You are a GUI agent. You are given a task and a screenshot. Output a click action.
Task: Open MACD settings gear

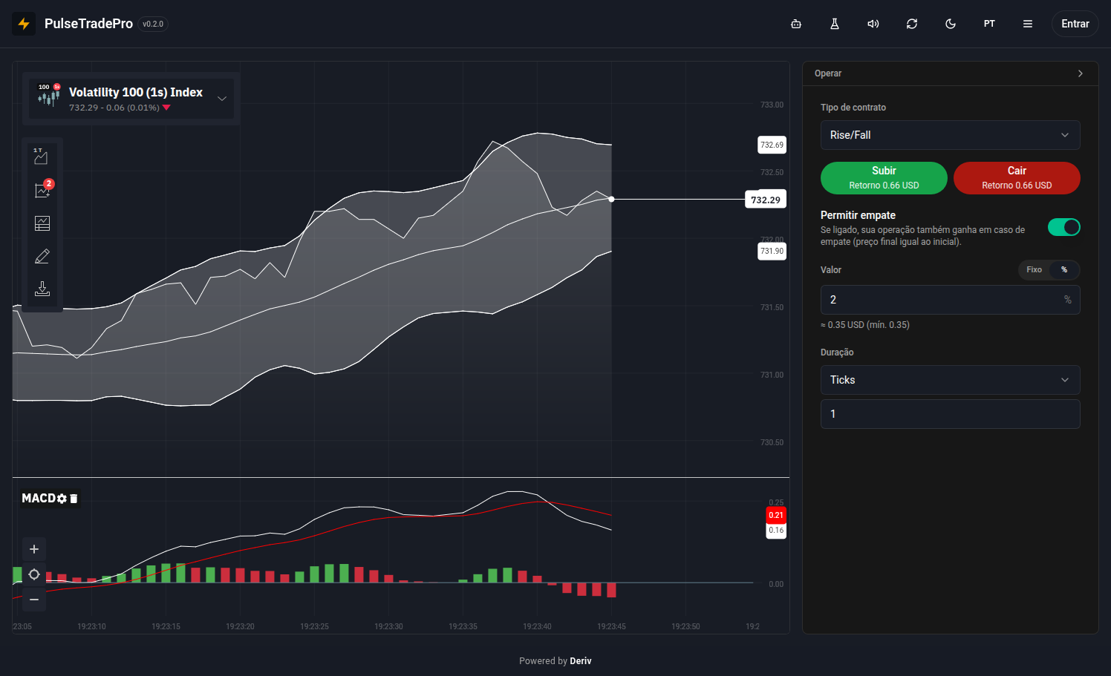pos(62,499)
